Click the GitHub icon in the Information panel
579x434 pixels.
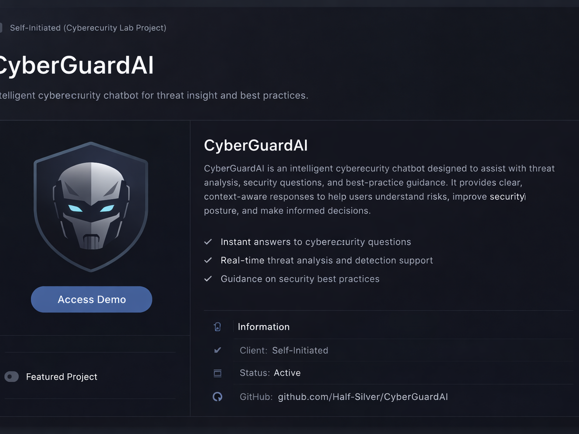tap(218, 396)
